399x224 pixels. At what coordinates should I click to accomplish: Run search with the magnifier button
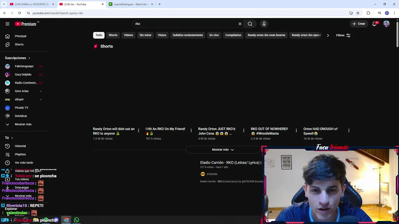point(250,24)
